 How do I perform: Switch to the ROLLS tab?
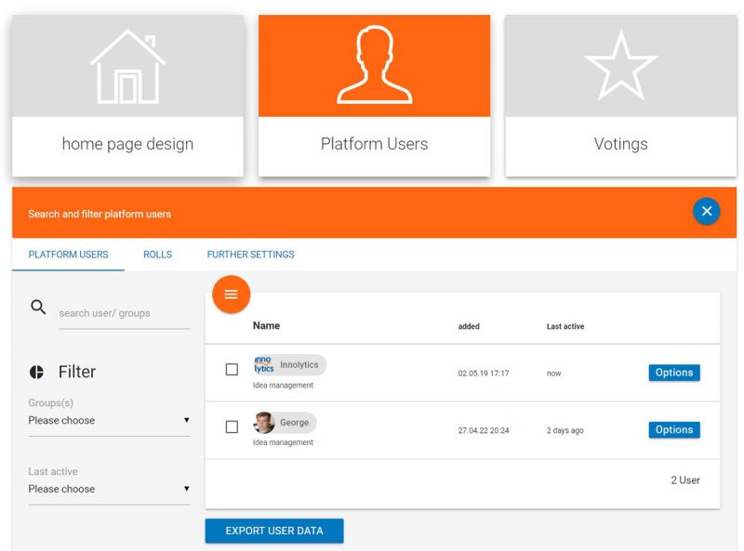tap(157, 254)
